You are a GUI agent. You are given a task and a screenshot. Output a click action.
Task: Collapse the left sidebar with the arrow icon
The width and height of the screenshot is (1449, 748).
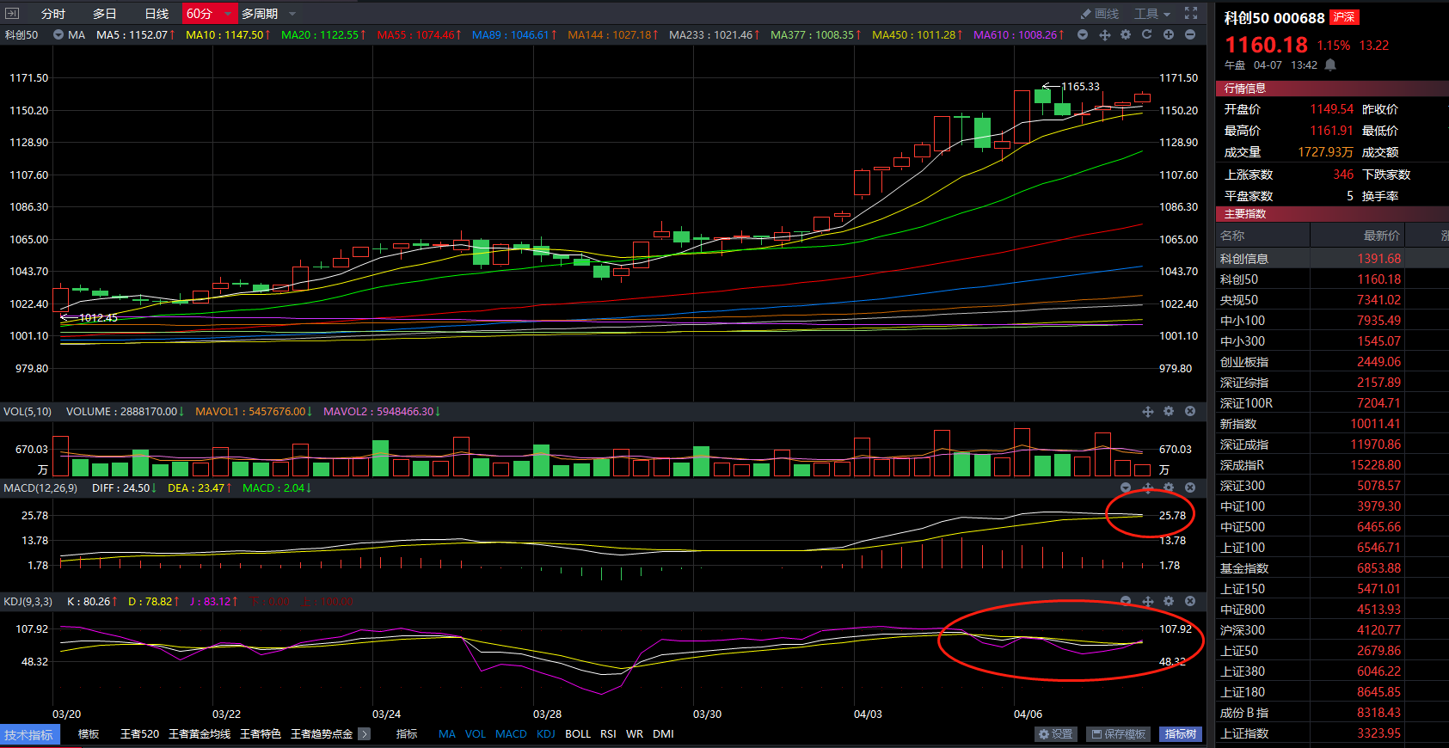(12, 13)
